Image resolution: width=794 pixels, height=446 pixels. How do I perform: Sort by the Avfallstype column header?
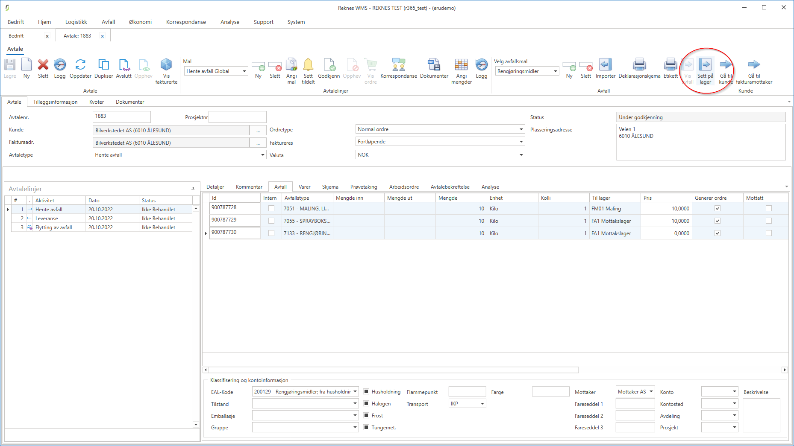(x=307, y=198)
